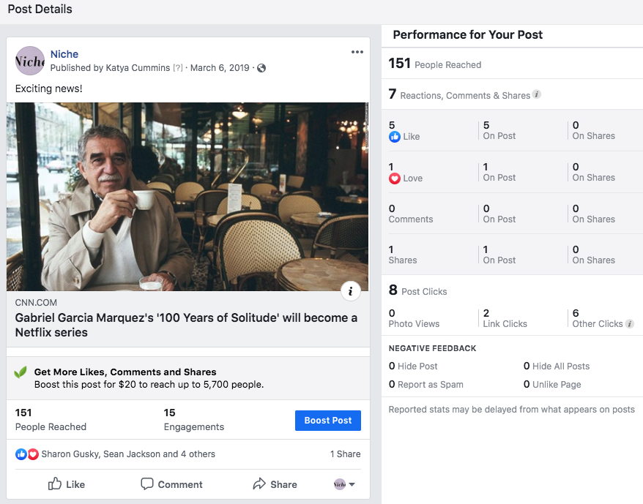Open the Niche page name link

point(64,54)
